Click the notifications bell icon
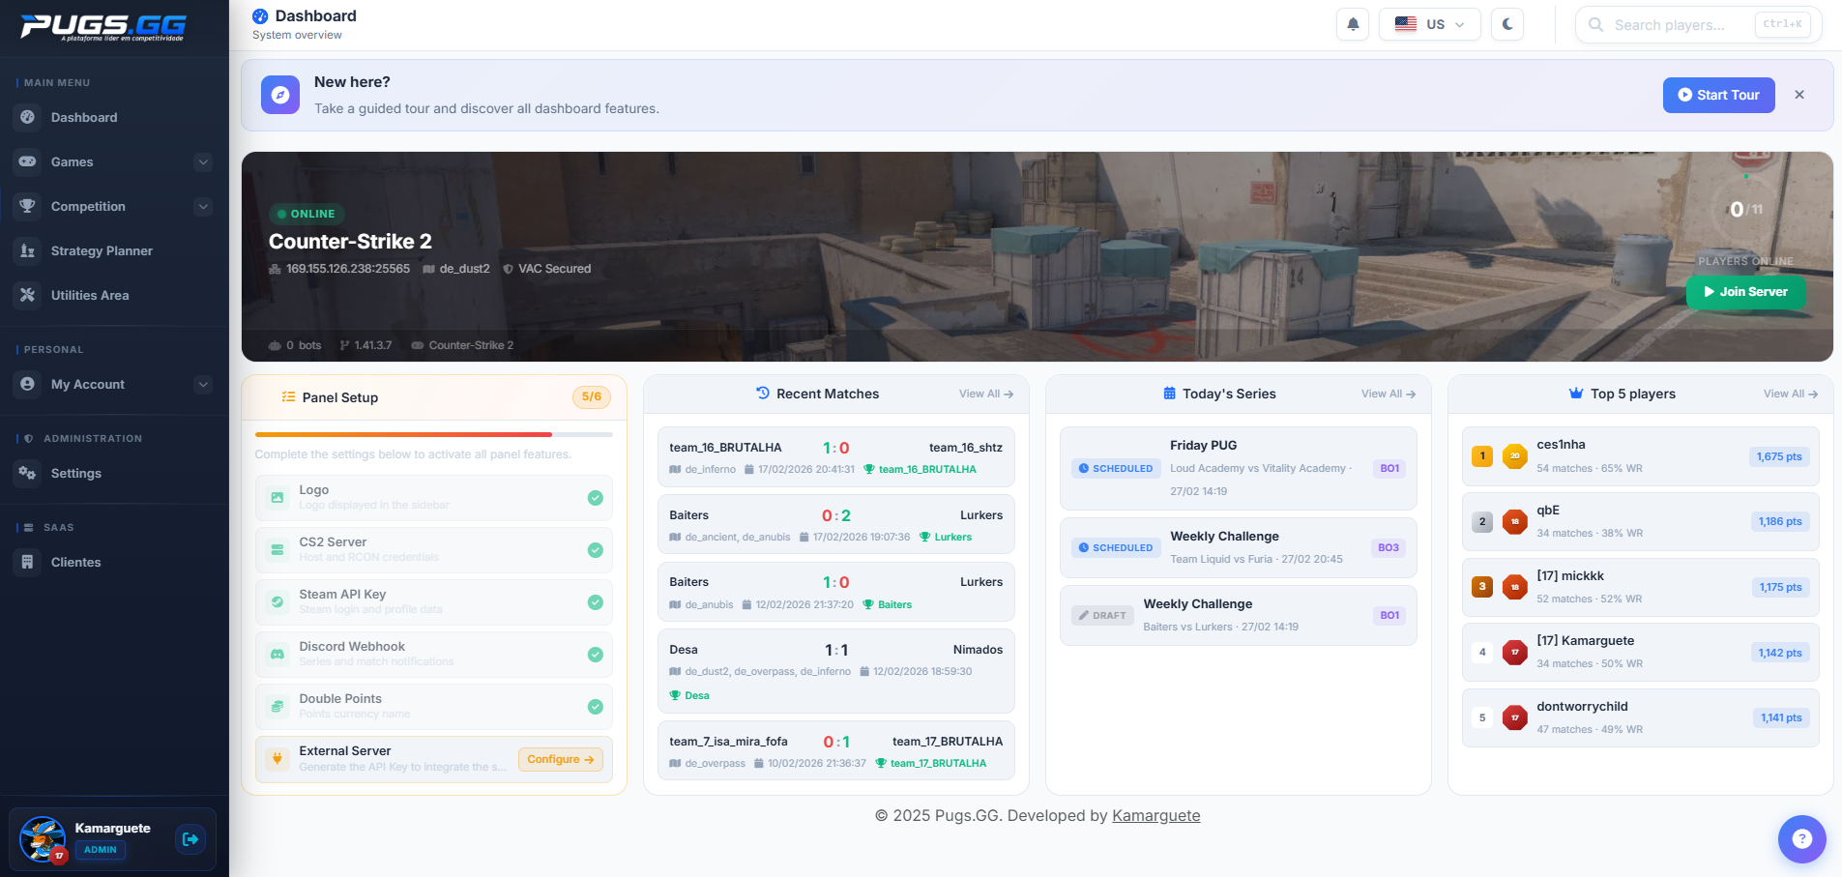 pos(1353,24)
